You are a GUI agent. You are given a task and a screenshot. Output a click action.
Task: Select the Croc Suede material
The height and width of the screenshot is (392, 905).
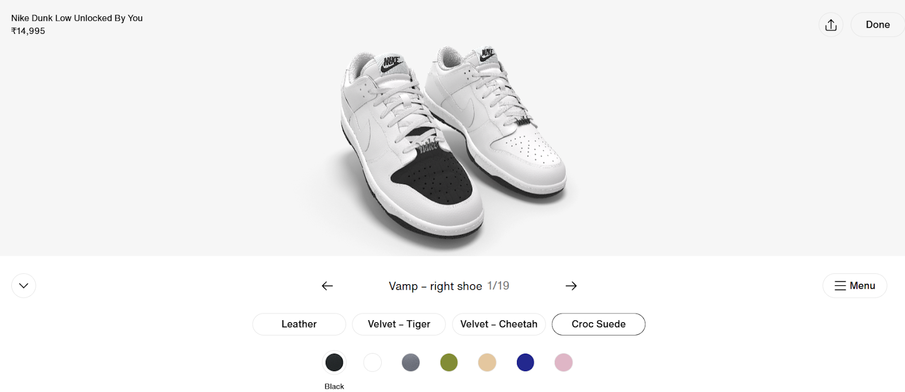point(598,324)
